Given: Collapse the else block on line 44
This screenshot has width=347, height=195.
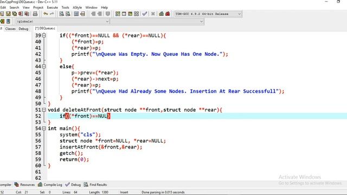Looking at the screenshot, I should tap(44, 66).
